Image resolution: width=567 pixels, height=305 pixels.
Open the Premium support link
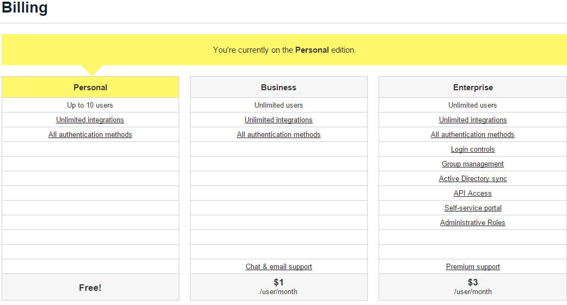tap(473, 267)
